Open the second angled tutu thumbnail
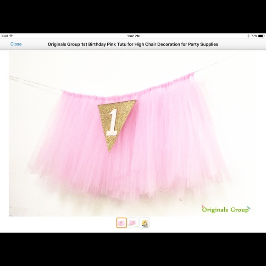 (133, 223)
